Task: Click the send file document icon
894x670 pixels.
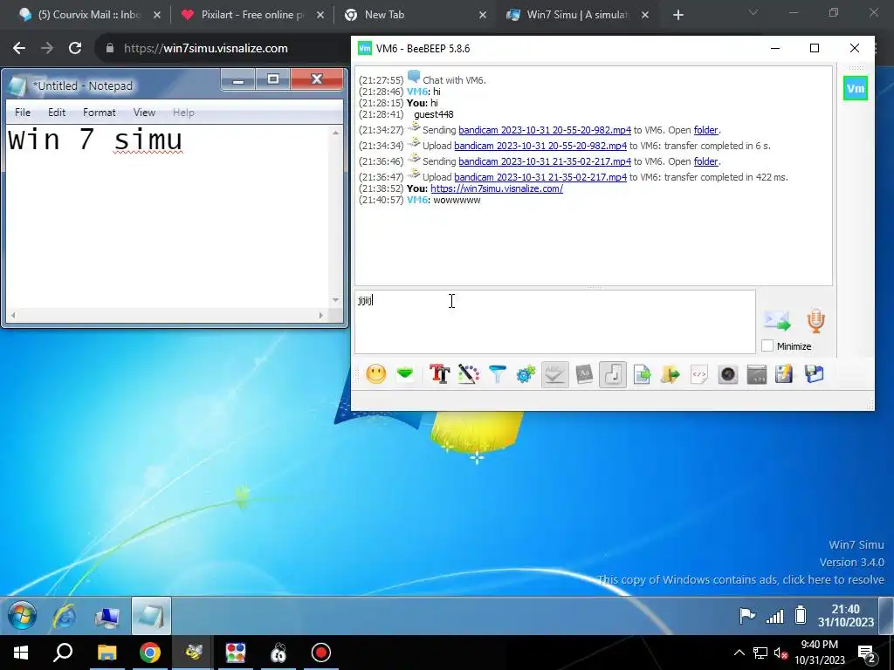Action: coord(642,374)
